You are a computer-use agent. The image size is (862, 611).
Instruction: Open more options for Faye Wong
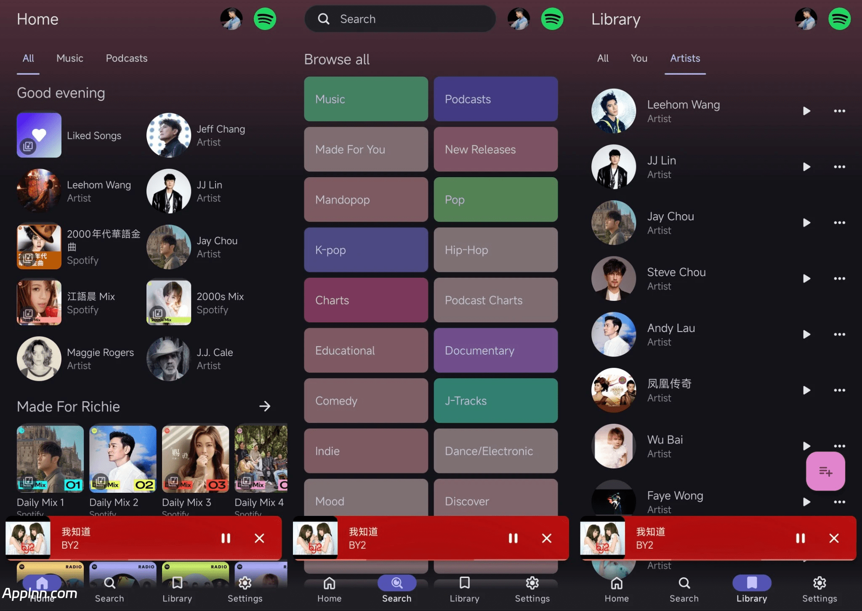839,502
